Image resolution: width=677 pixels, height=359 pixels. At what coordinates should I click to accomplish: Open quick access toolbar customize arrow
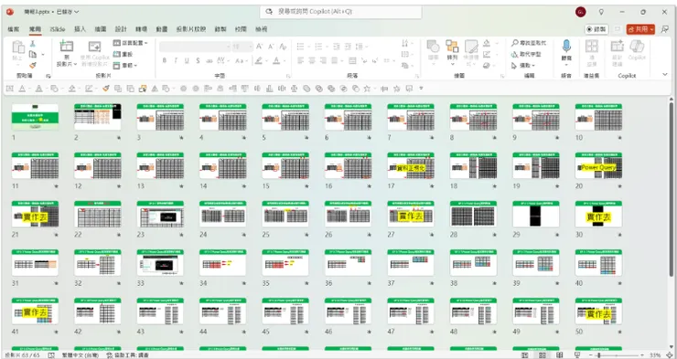tap(422, 89)
